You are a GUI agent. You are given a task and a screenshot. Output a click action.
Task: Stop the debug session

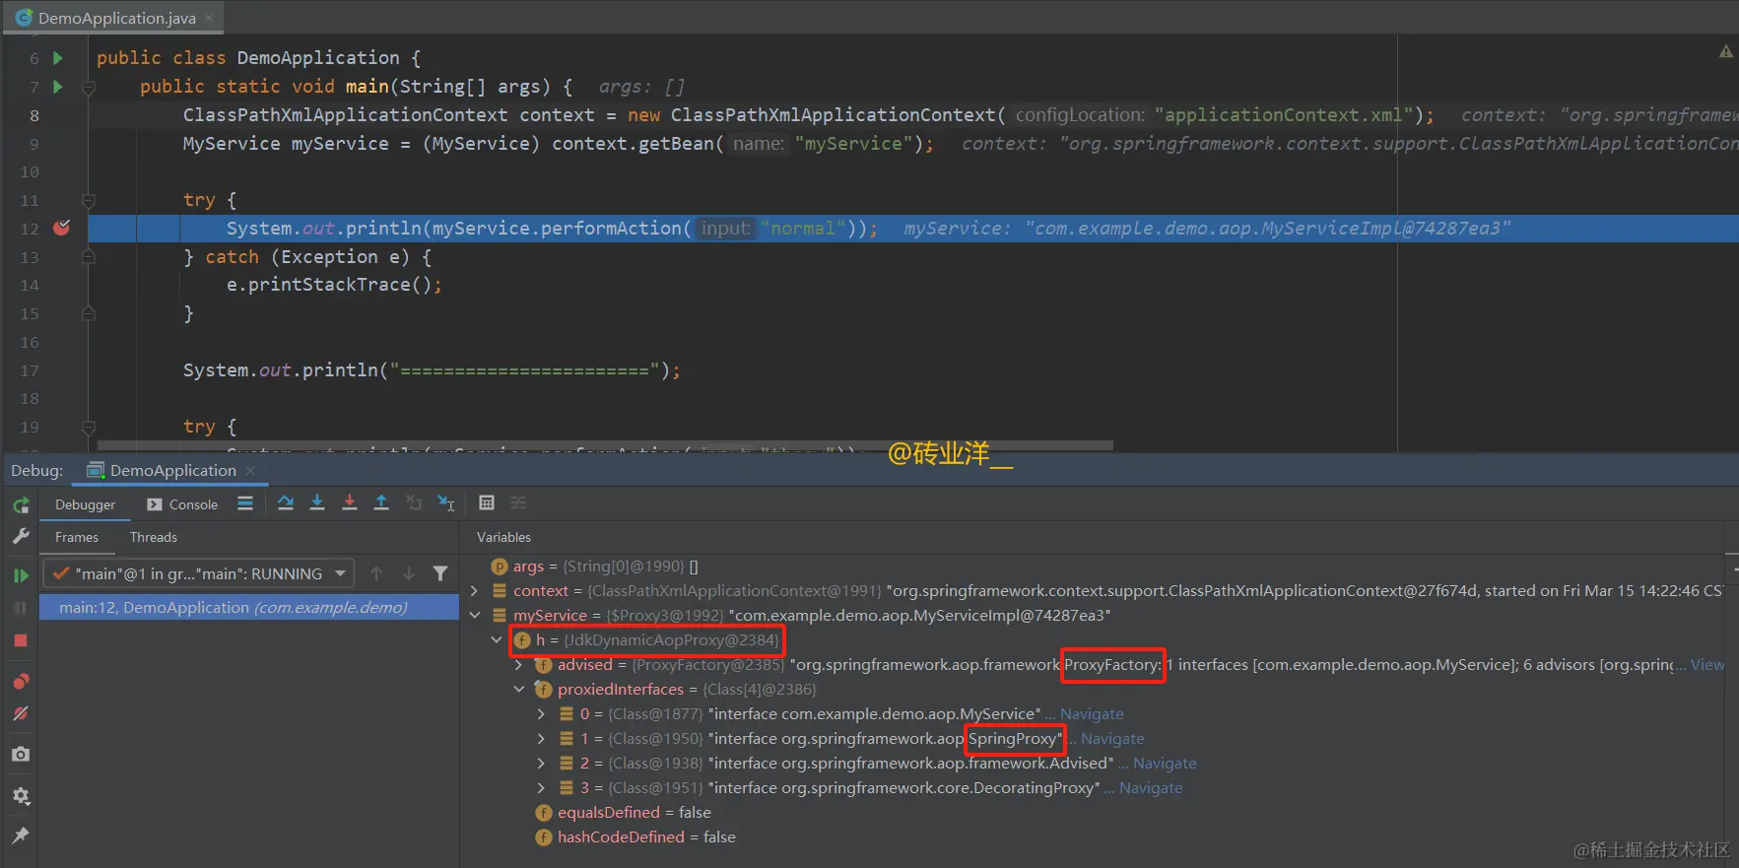pyautogui.click(x=21, y=640)
